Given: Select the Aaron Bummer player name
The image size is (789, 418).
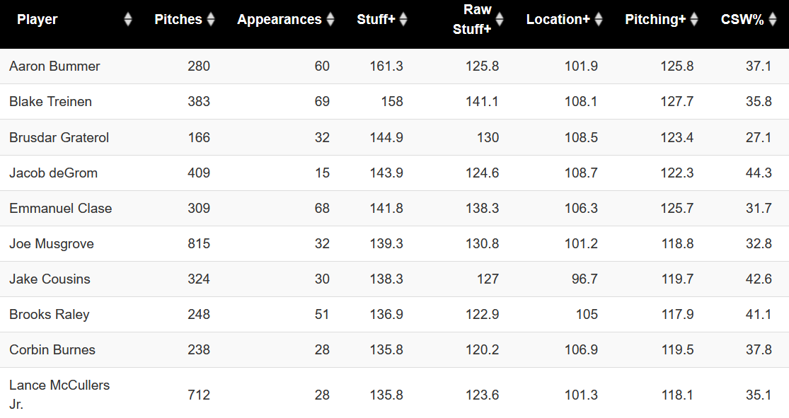Looking at the screenshot, I should coord(54,66).
